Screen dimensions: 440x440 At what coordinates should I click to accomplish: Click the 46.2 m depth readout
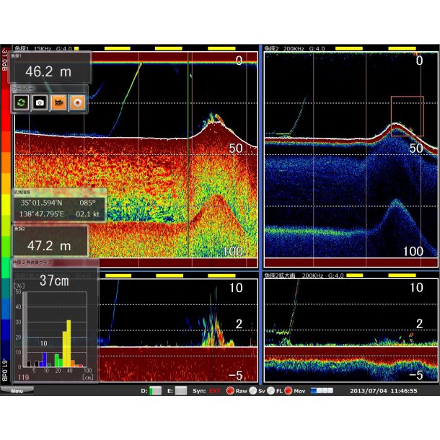point(48,71)
